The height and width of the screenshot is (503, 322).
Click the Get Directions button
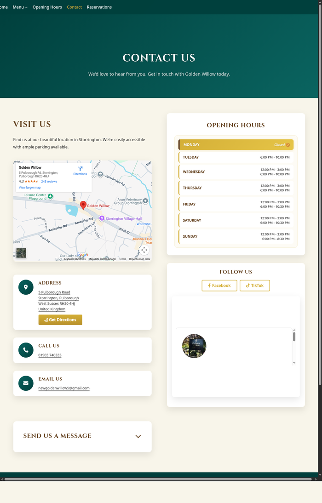pos(60,320)
